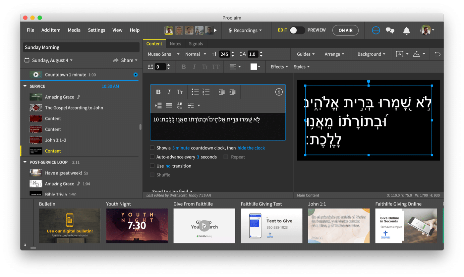This screenshot has height=277, width=464.
Task: Open the Media menu
Action: tap(74, 30)
